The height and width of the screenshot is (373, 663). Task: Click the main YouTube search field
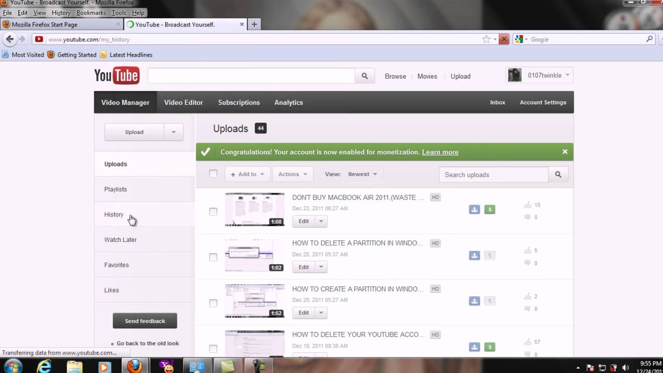[x=251, y=76]
